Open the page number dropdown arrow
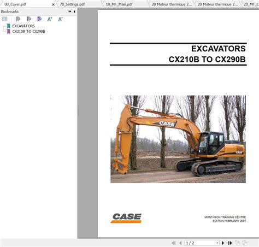259x247 pixels. click(x=217, y=243)
